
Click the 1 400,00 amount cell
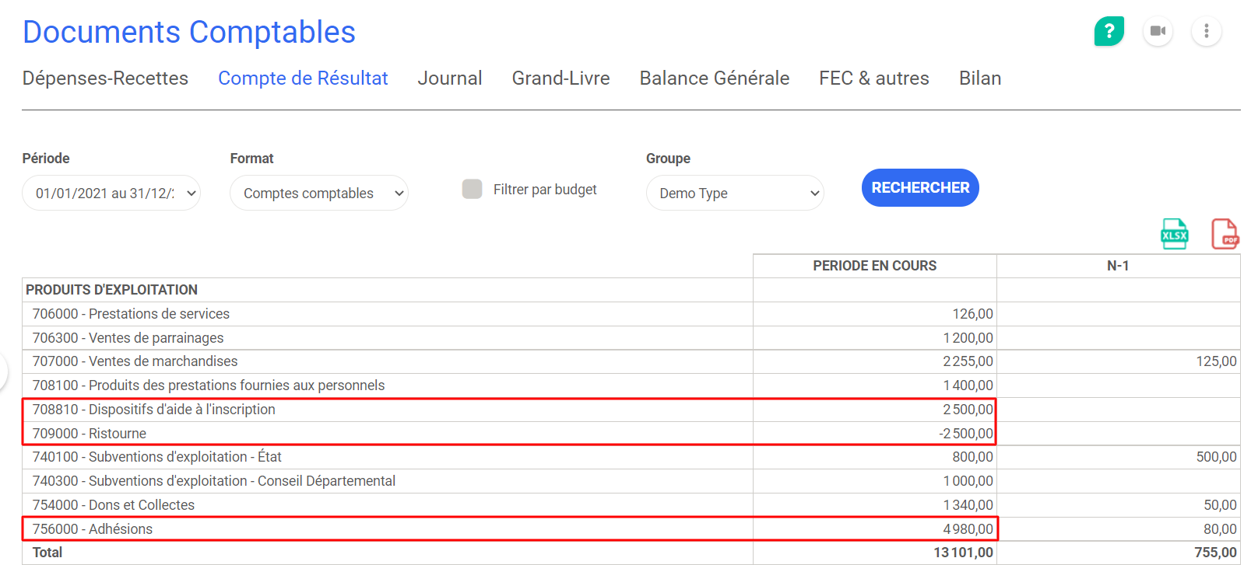[x=875, y=385]
